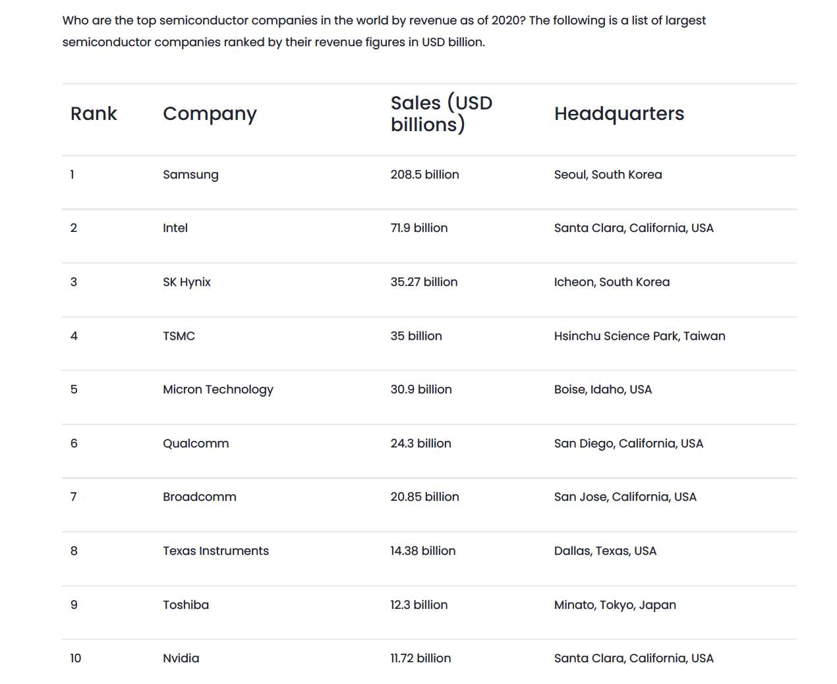Click rank number '1' in Samsung row

pyautogui.click(x=72, y=175)
